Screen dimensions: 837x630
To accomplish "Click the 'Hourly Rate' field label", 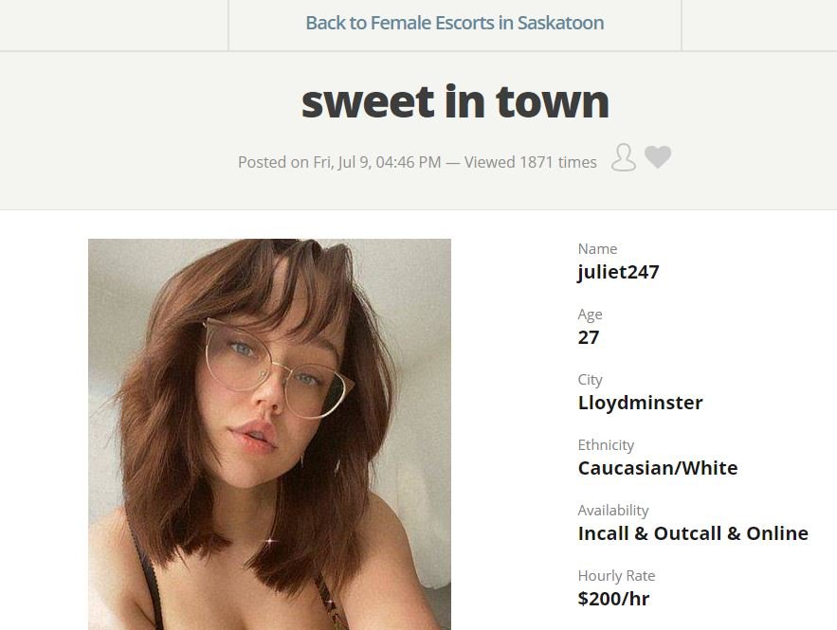I will click(616, 576).
